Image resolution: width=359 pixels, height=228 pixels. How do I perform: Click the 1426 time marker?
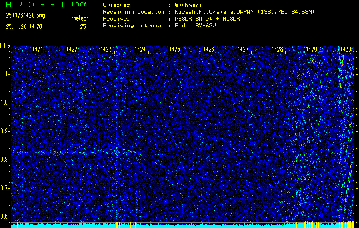(x=209, y=50)
